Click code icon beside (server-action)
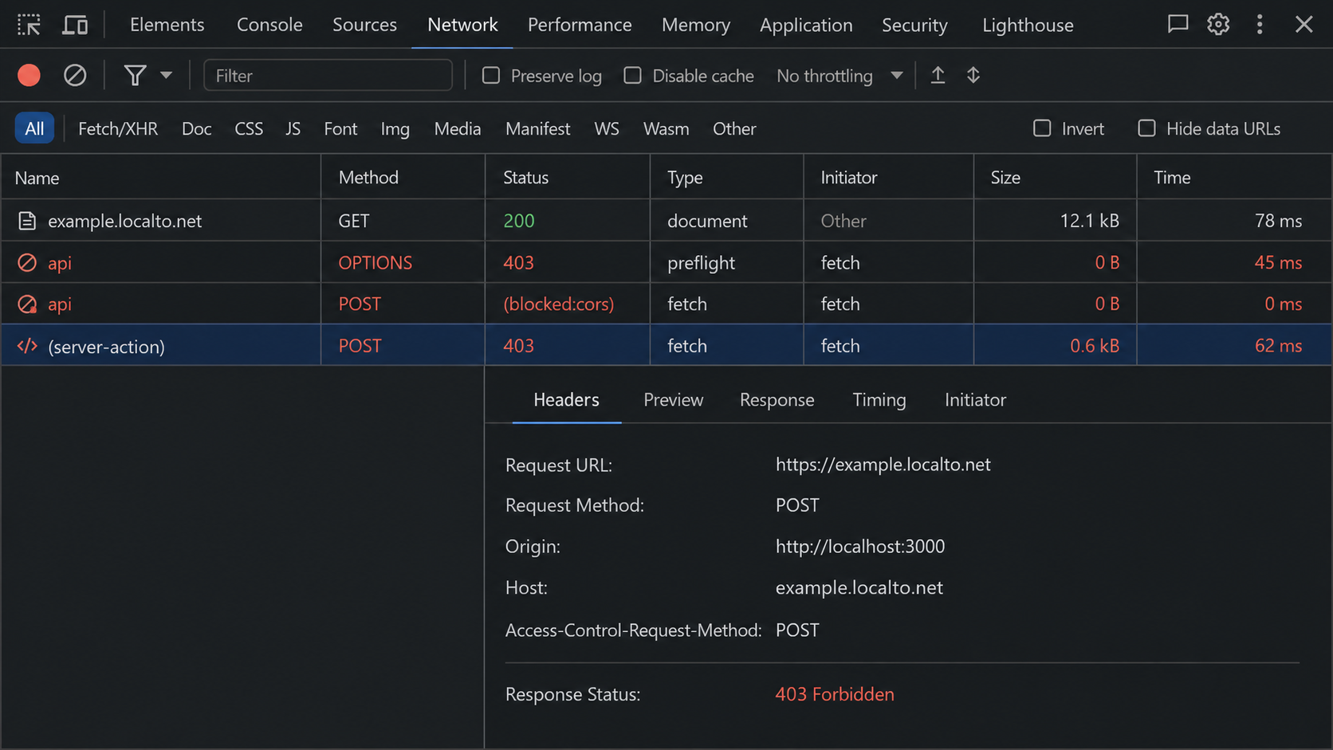This screenshot has width=1333, height=750. (27, 346)
